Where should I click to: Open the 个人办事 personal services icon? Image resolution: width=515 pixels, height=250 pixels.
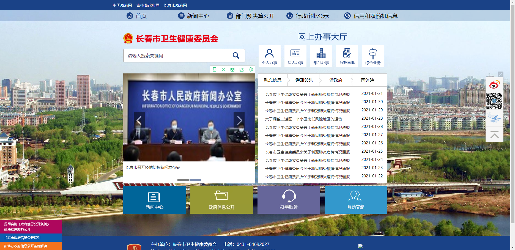pos(269,56)
